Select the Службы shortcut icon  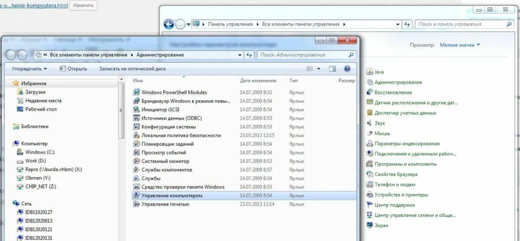coord(136,178)
